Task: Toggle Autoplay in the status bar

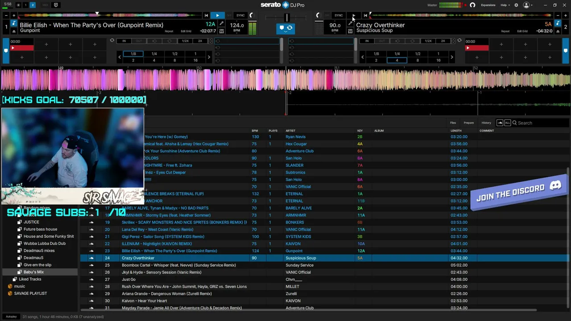Action: pyautogui.click(x=12, y=317)
